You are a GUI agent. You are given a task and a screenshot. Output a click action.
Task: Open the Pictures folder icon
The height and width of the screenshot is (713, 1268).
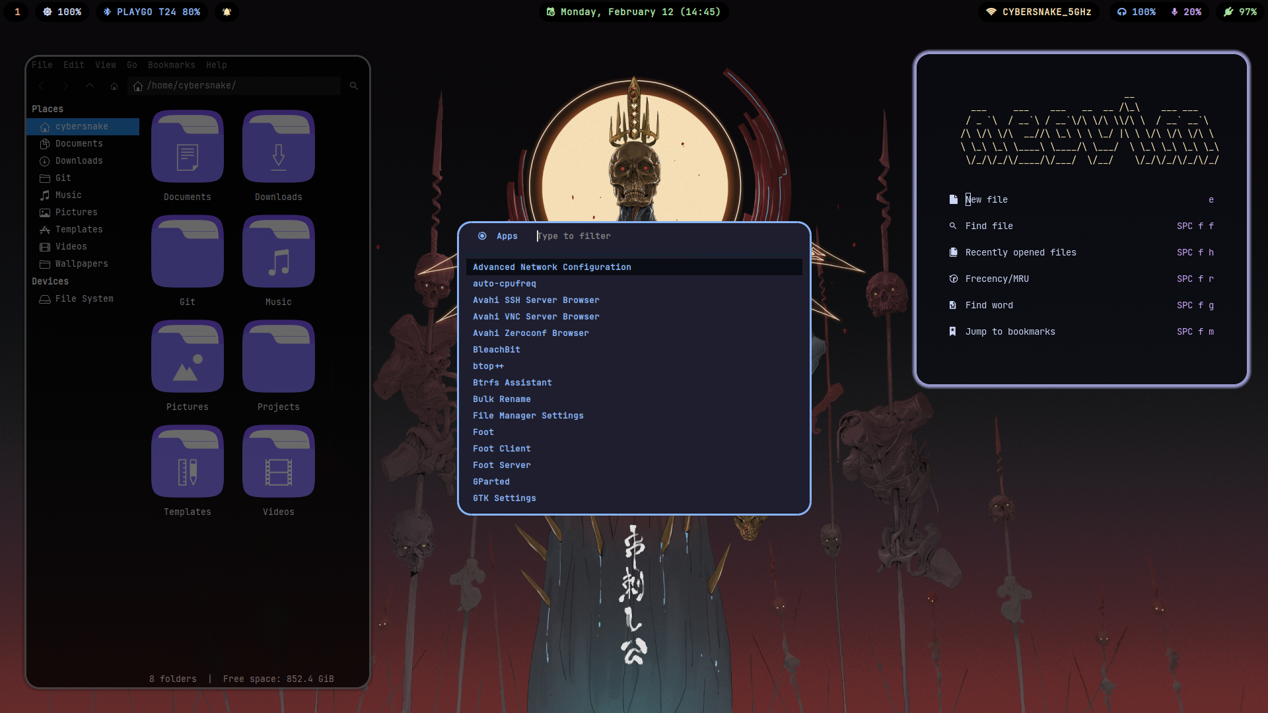click(187, 356)
